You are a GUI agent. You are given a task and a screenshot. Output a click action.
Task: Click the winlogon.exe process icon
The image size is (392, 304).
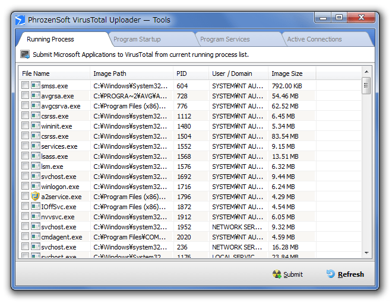(x=36, y=186)
